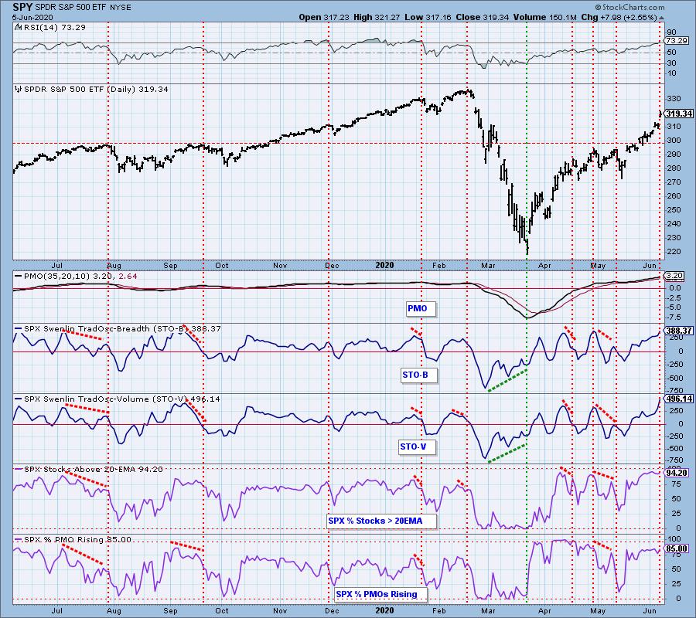Click the bar icon before SPDR (Daily) legend
The image size is (696, 618).
pos(19,89)
